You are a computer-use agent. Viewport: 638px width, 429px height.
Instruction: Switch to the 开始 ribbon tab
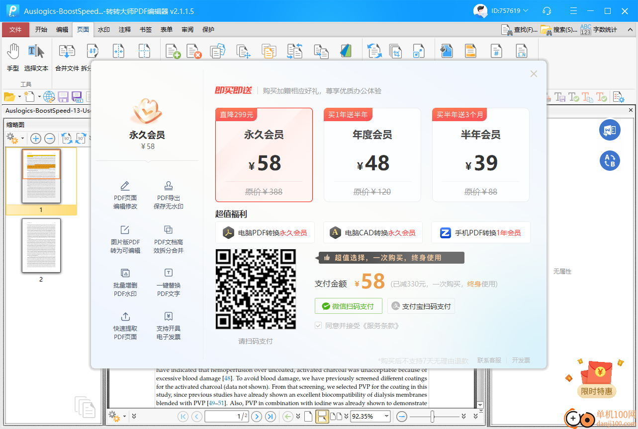pos(41,30)
